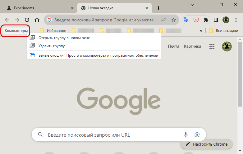This screenshot has height=154, width=243.
Task: Click the Настроить Chrome button
Action: (x=207, y=144)
